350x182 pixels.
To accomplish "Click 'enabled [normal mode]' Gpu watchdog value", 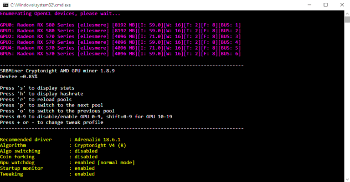I will coord(105,162).
